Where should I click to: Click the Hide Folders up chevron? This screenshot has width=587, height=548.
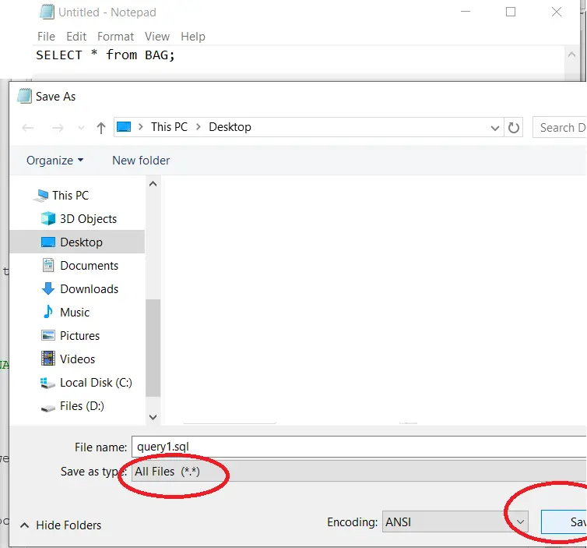tap(24, 525)
